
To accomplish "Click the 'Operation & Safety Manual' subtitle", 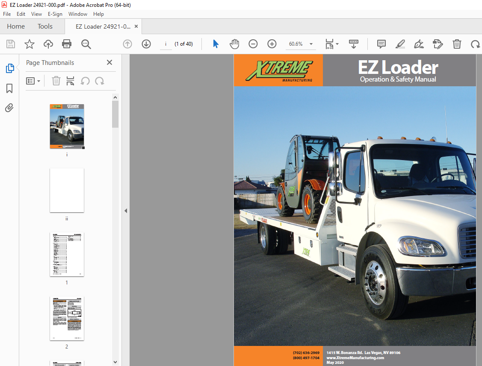I will point(398,79).
